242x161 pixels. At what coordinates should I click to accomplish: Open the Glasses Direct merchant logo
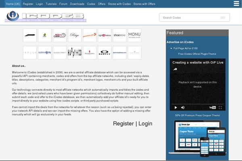(60, 53)
